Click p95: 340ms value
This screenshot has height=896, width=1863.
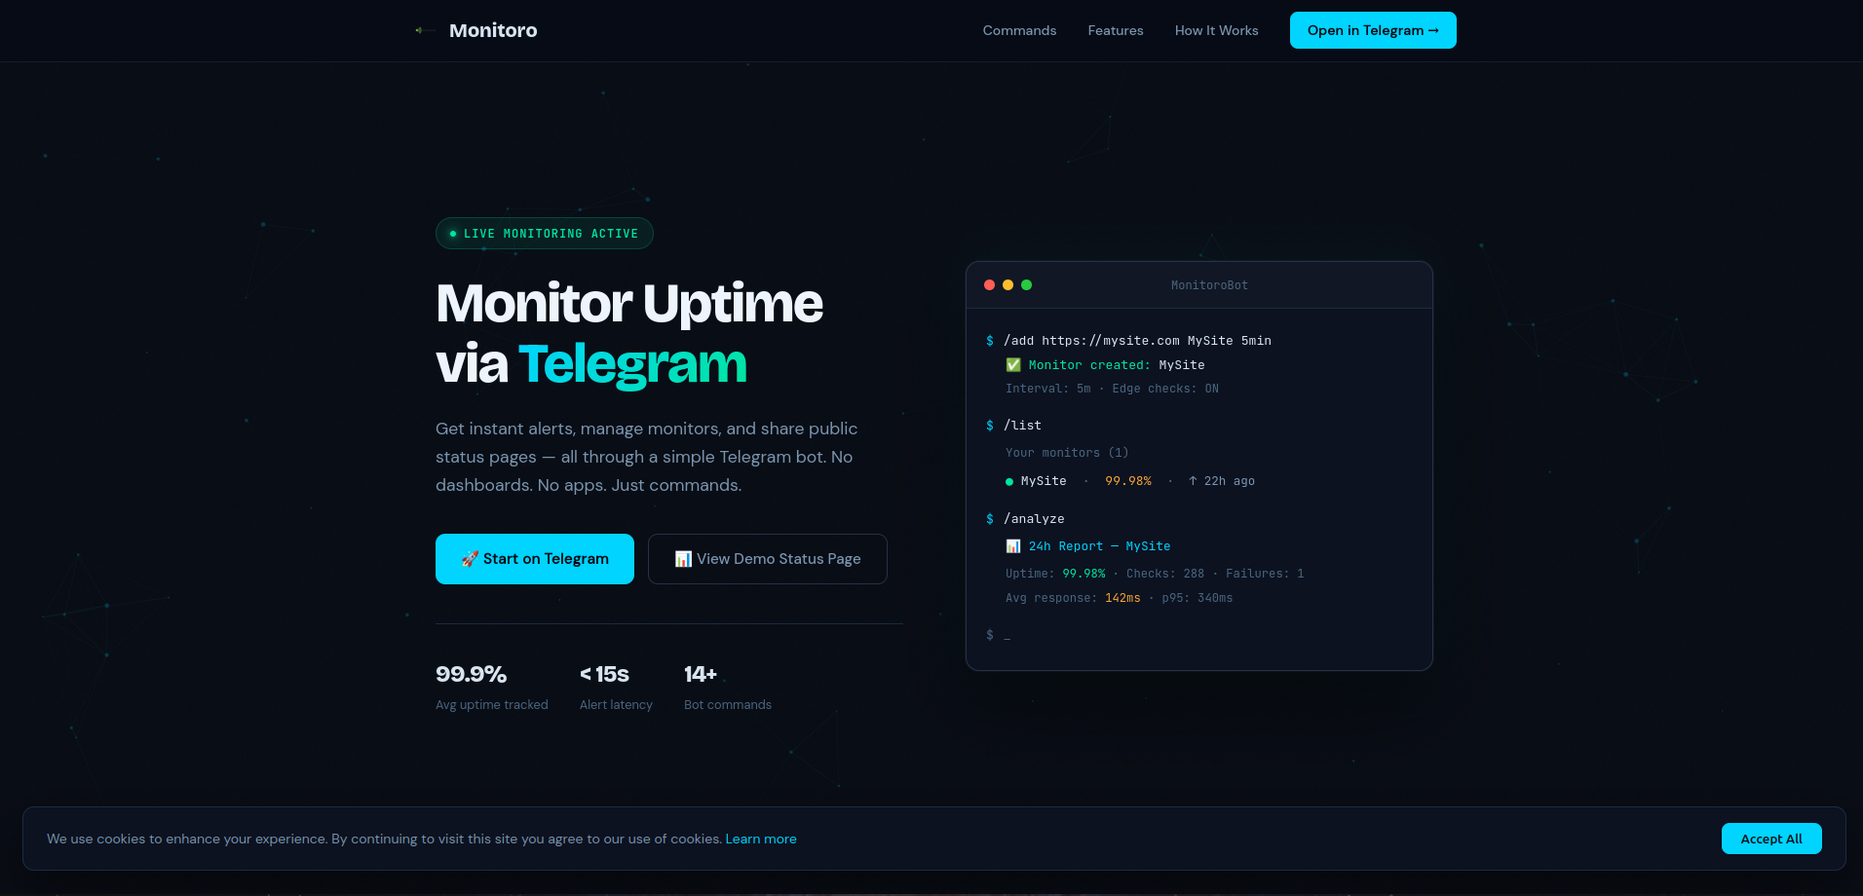(x=1197, y=598)
